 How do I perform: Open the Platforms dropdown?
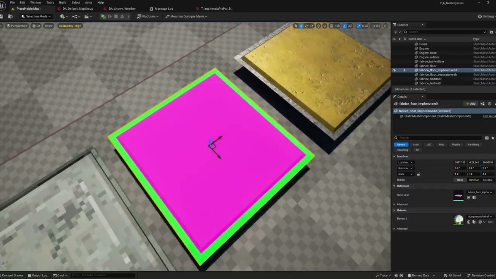coord(148,16)
